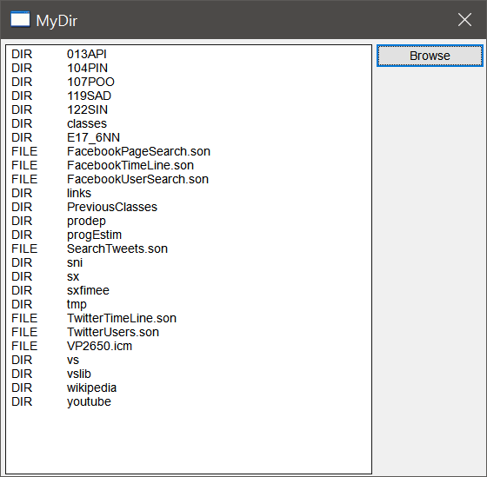
Task: Click the Browse button
Action: (x=430, y=56)
